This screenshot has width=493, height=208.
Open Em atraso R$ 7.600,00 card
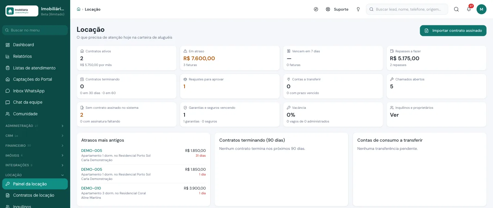230,58
